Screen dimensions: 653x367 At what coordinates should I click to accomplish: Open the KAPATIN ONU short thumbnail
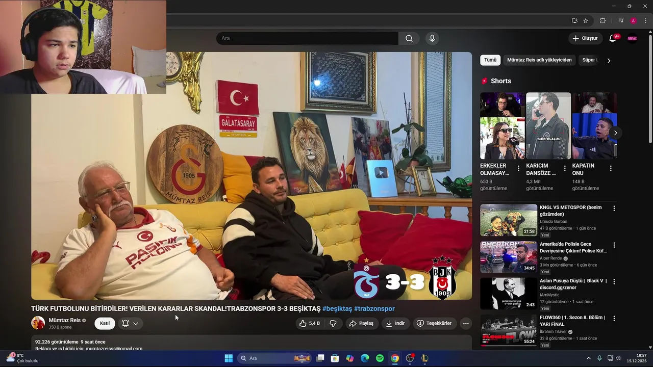click(594, 126)
